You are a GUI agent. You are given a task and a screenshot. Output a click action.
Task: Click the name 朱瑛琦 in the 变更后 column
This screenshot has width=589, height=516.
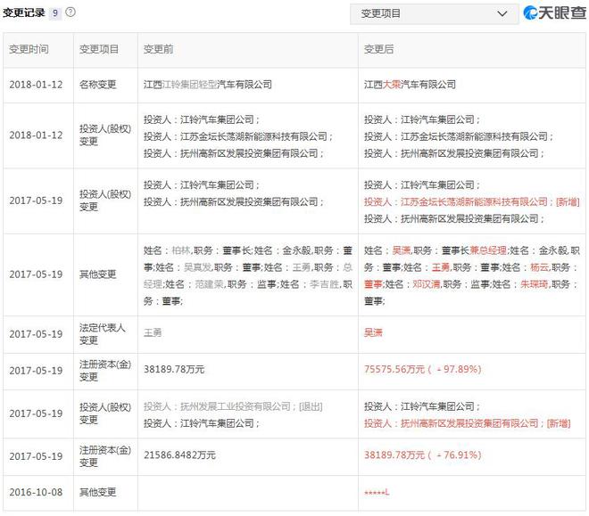(535, 284)
